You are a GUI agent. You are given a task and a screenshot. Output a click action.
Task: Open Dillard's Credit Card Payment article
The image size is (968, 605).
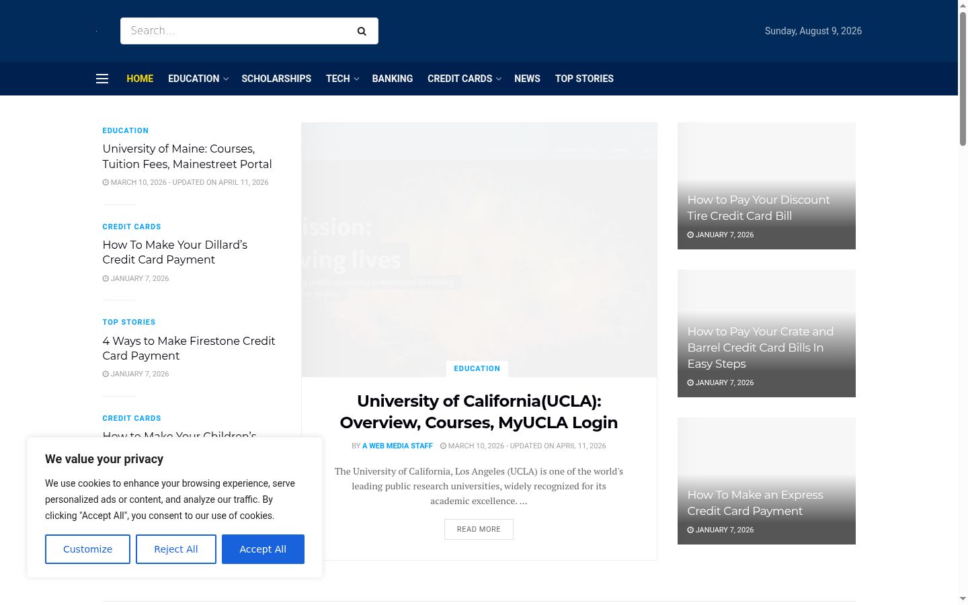tap(175, 252)
